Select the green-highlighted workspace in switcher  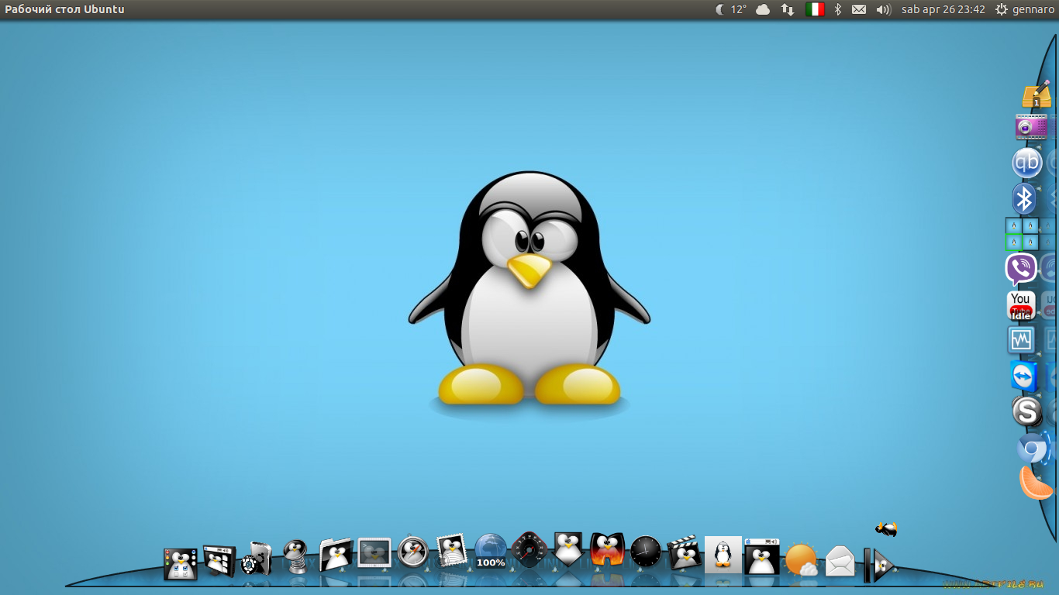1013,242
